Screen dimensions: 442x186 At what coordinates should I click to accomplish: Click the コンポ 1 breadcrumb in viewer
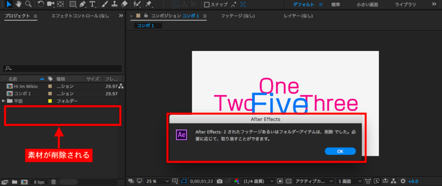(145, 25)
